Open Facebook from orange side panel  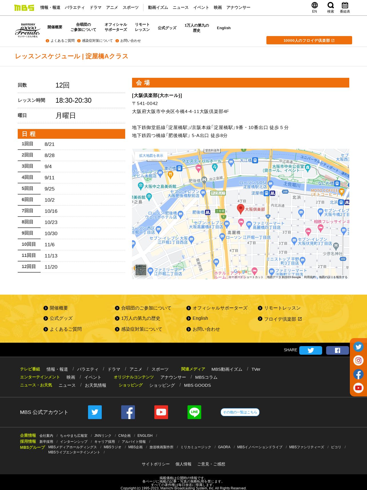point(358,374)
